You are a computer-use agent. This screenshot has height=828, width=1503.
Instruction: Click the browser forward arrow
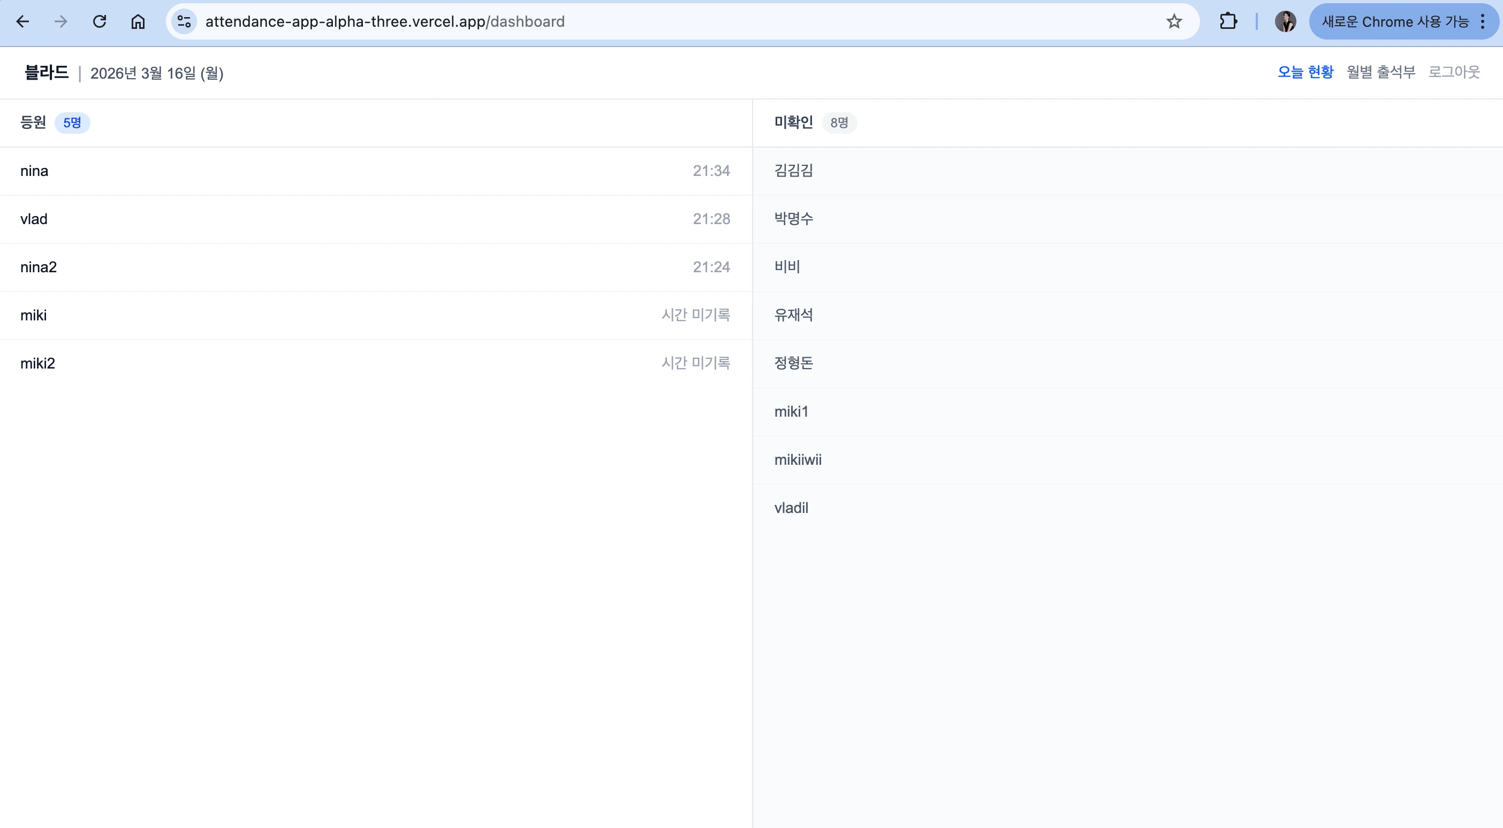coord(60,21)
